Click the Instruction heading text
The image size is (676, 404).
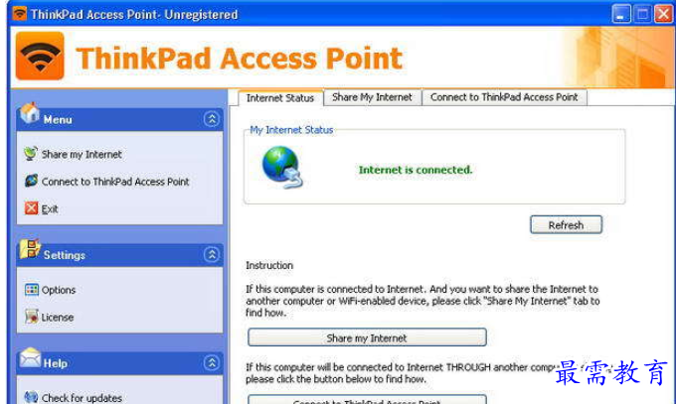pos(269,265)
